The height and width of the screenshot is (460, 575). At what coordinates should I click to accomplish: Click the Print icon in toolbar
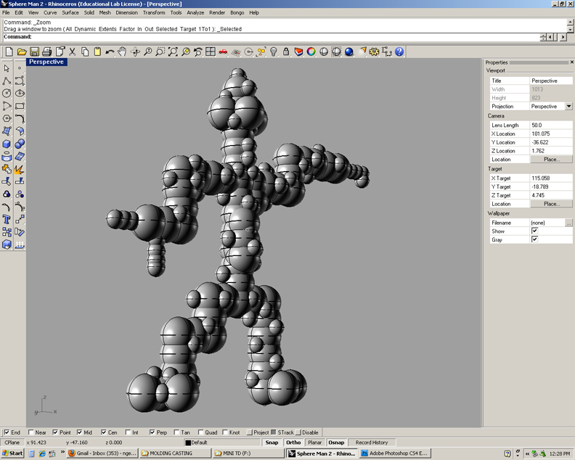click(x=46, y=52)
